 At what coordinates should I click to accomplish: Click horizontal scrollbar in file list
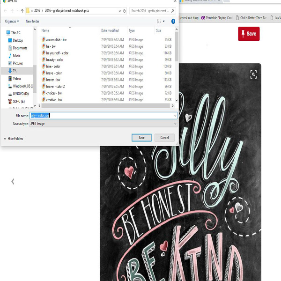[x=106, y=106]
